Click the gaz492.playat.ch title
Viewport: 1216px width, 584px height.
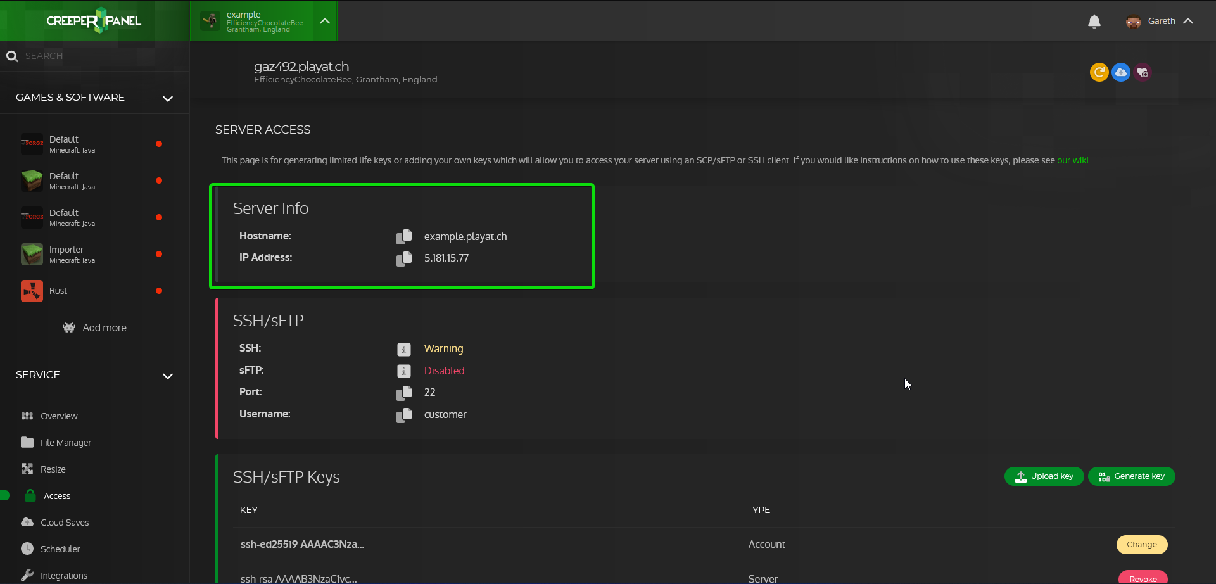[301, 67]
